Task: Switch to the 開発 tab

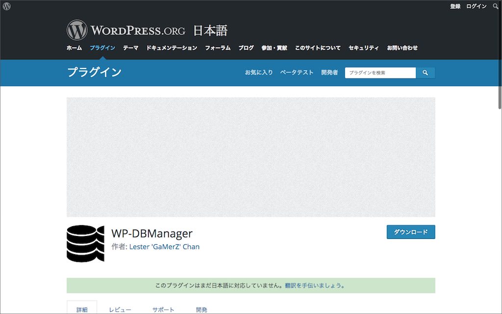Action: pos(201,310)
